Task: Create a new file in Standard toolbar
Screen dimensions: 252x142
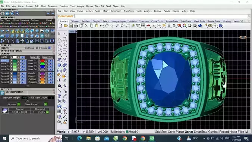Action: (x=60, y=26)
